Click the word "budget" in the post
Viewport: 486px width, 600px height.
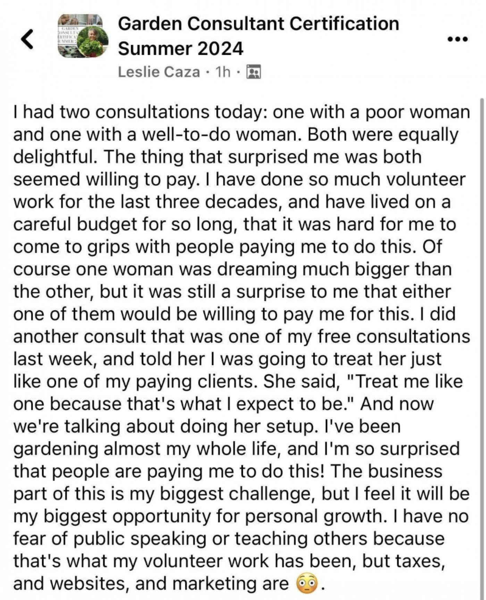107,224
